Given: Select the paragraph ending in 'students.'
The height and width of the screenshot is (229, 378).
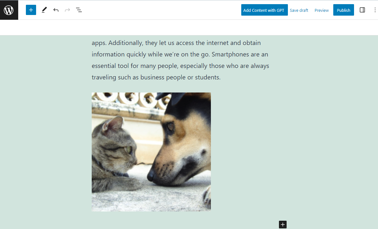Looking at the screenshot, I should pos(180,60).
